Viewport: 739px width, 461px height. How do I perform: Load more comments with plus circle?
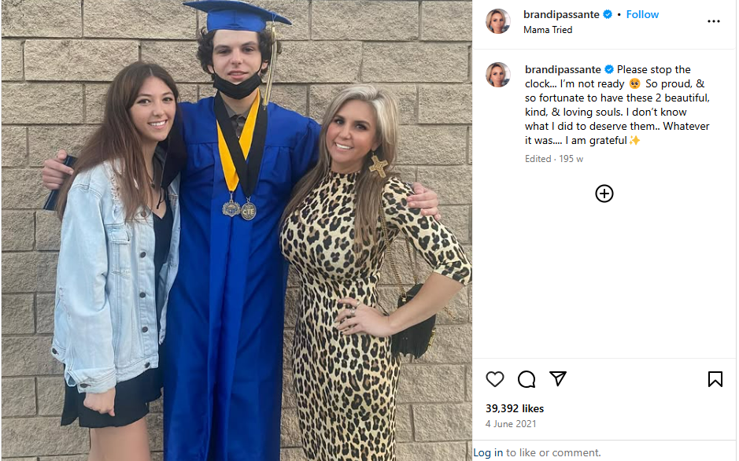pyautogui.click(x=604, y=194)
